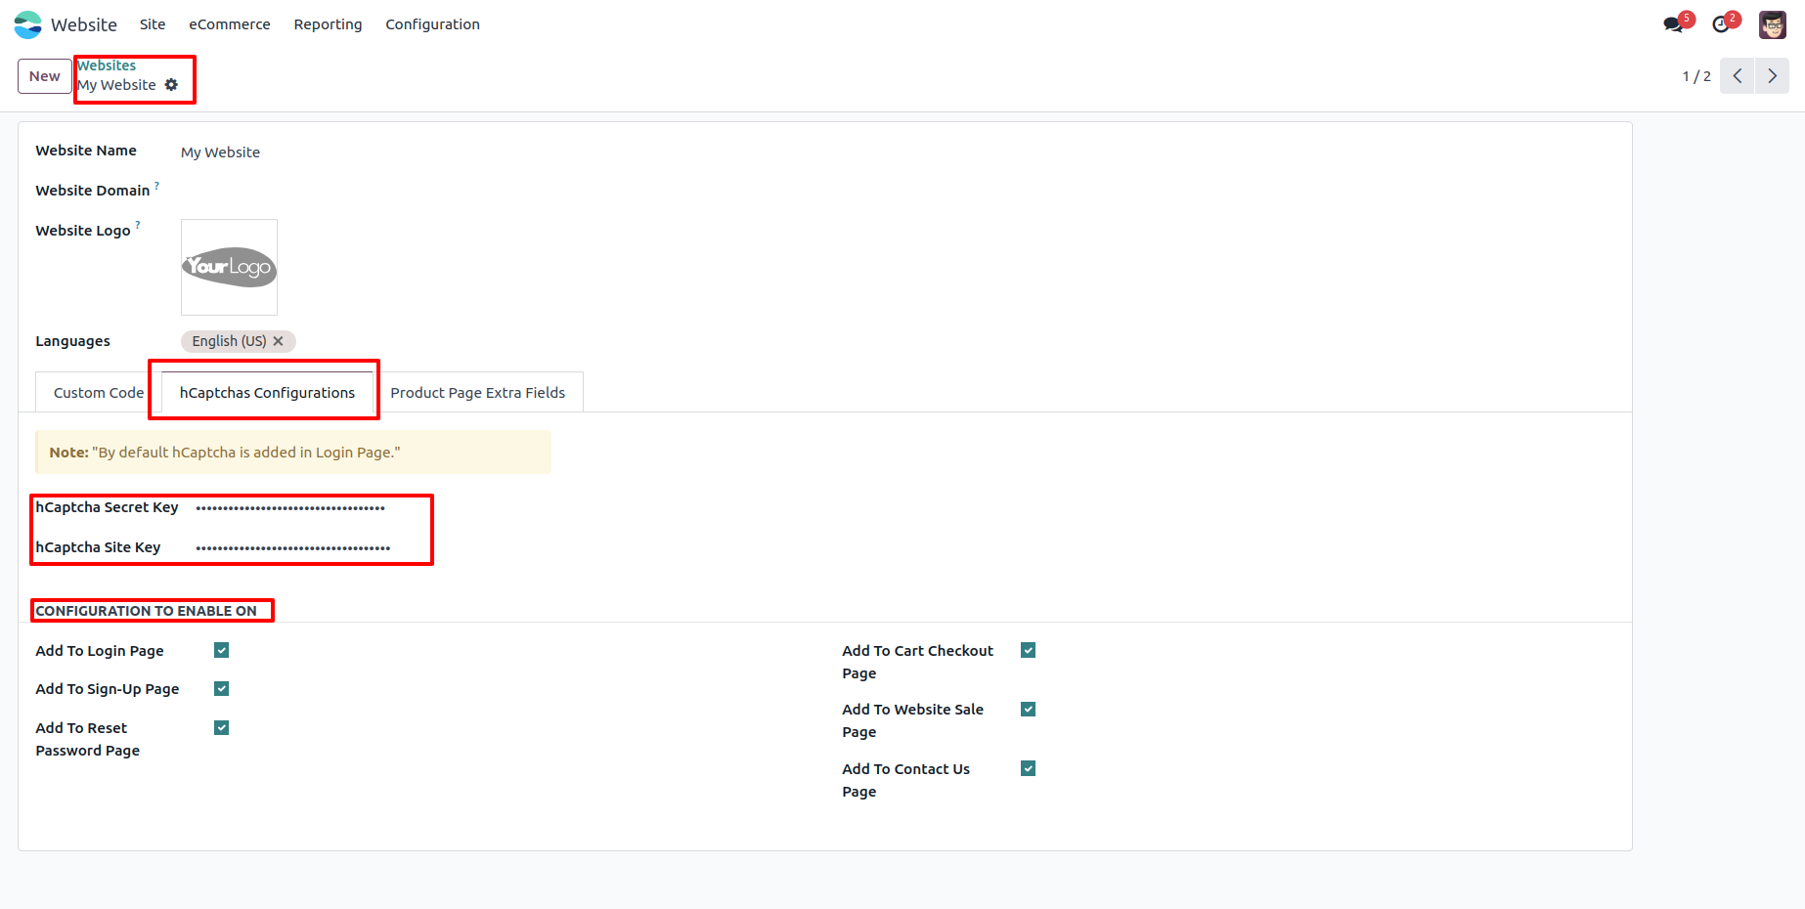Switch to Product Page Extra Fields tab
The image size is (1805, 909).
click(x=477, y=393)
